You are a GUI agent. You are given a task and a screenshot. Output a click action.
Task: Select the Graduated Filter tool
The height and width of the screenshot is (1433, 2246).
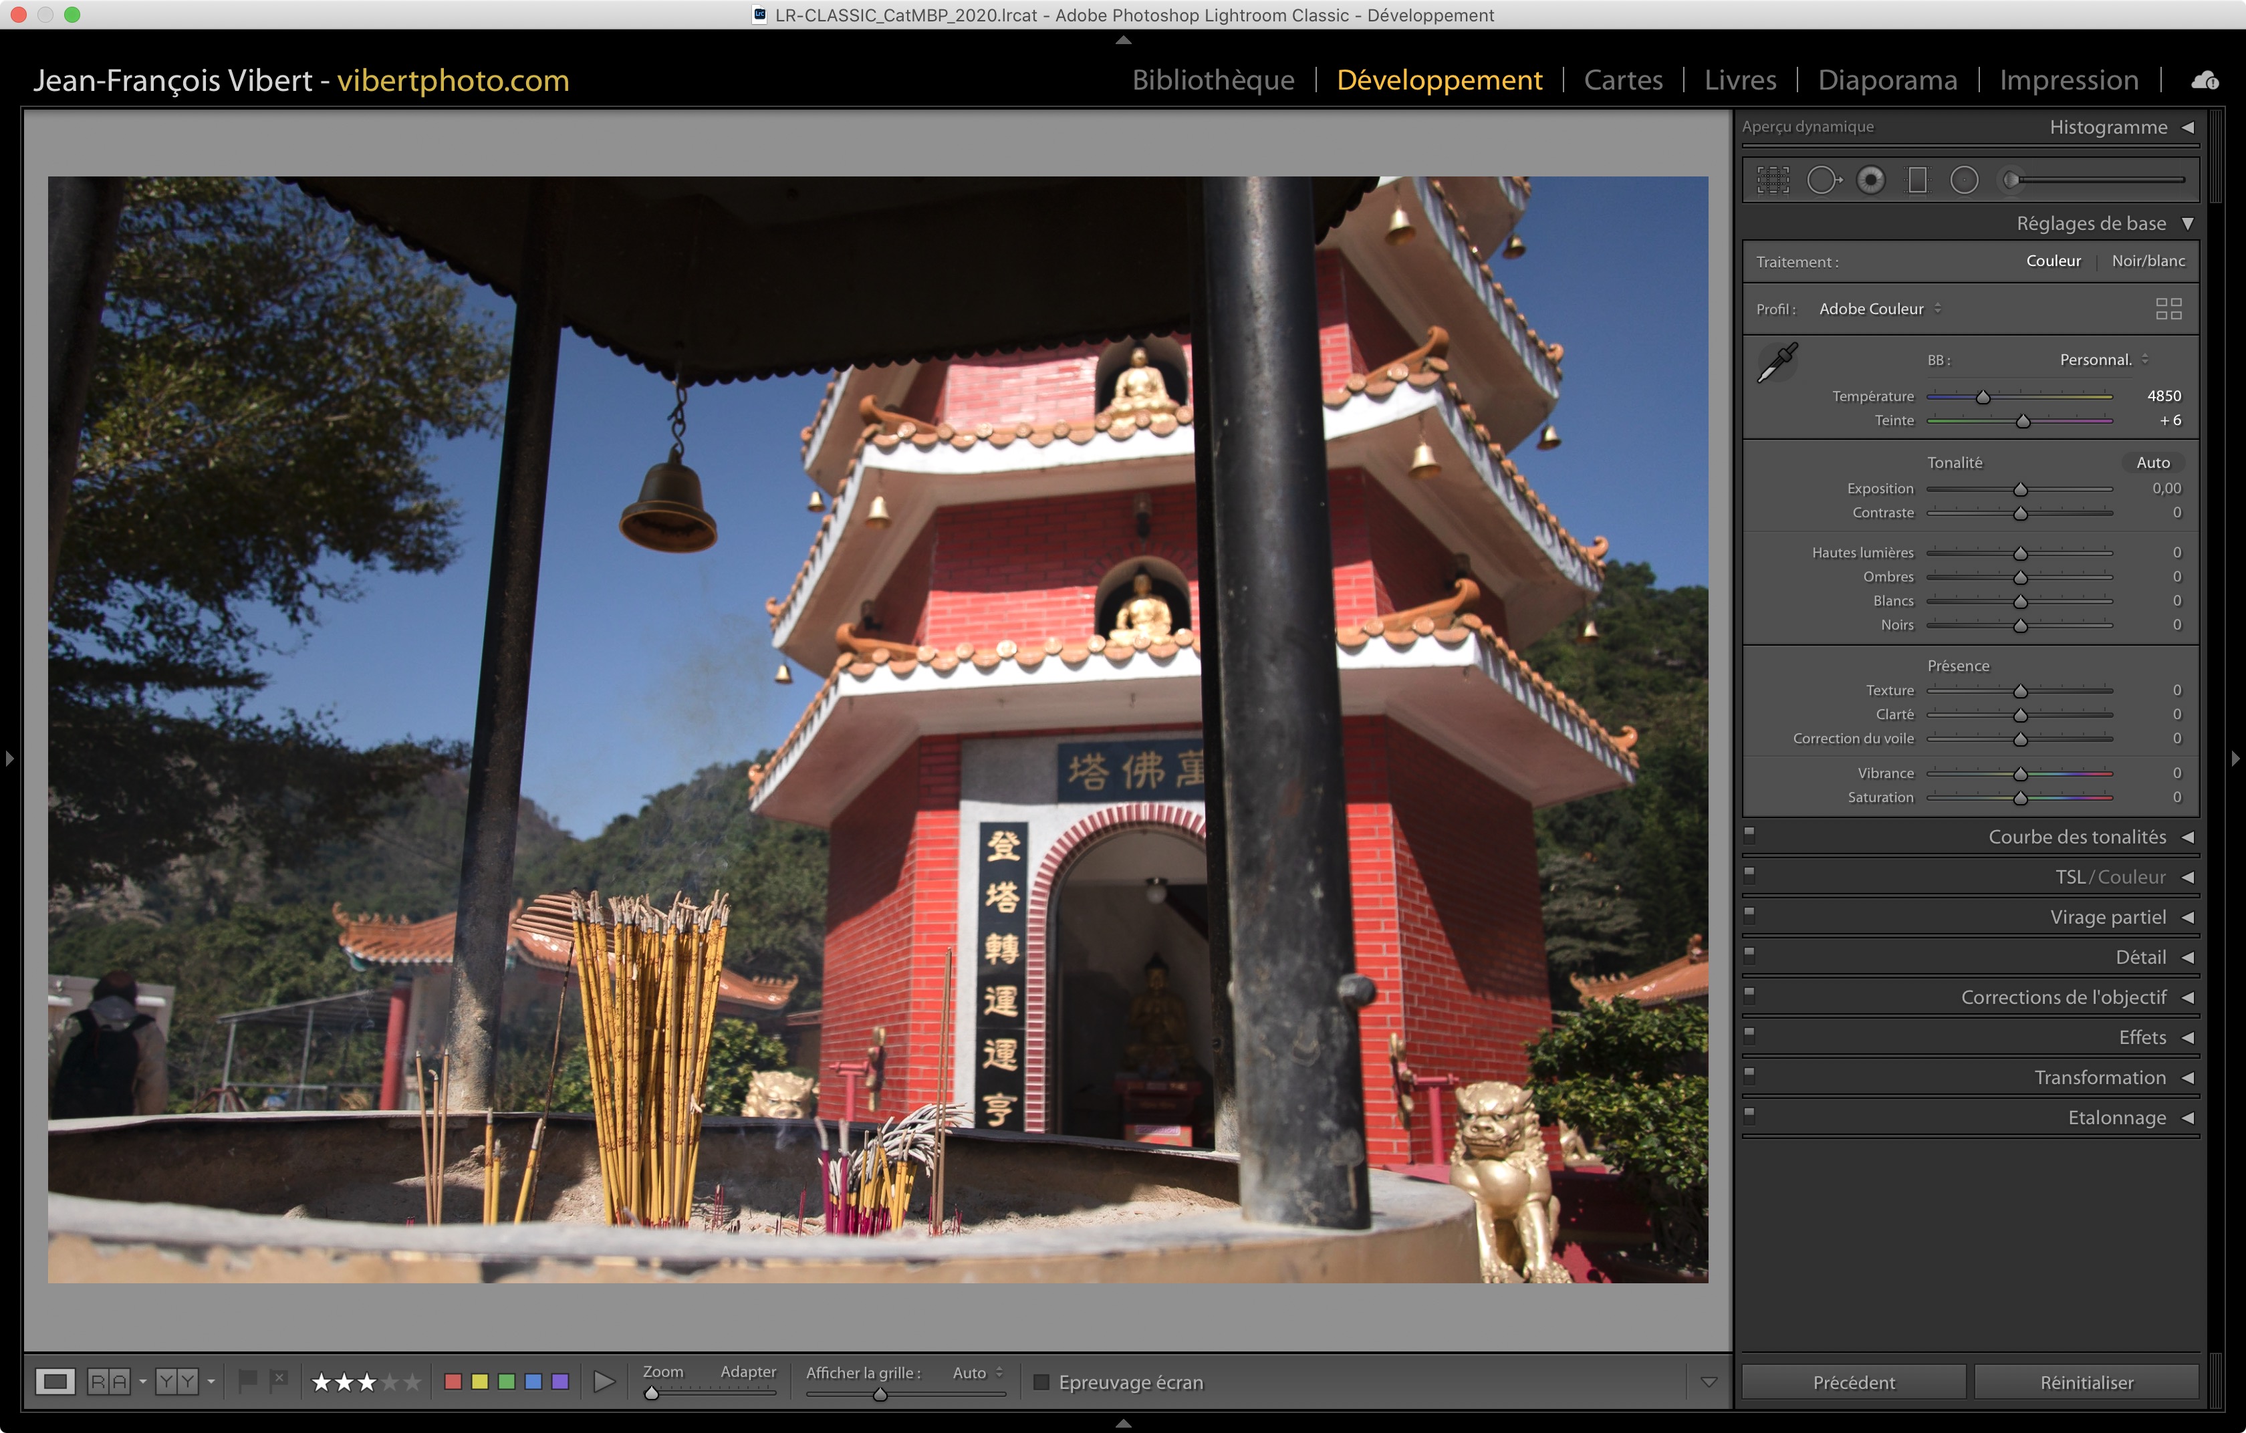click(x=1918, y=180)
